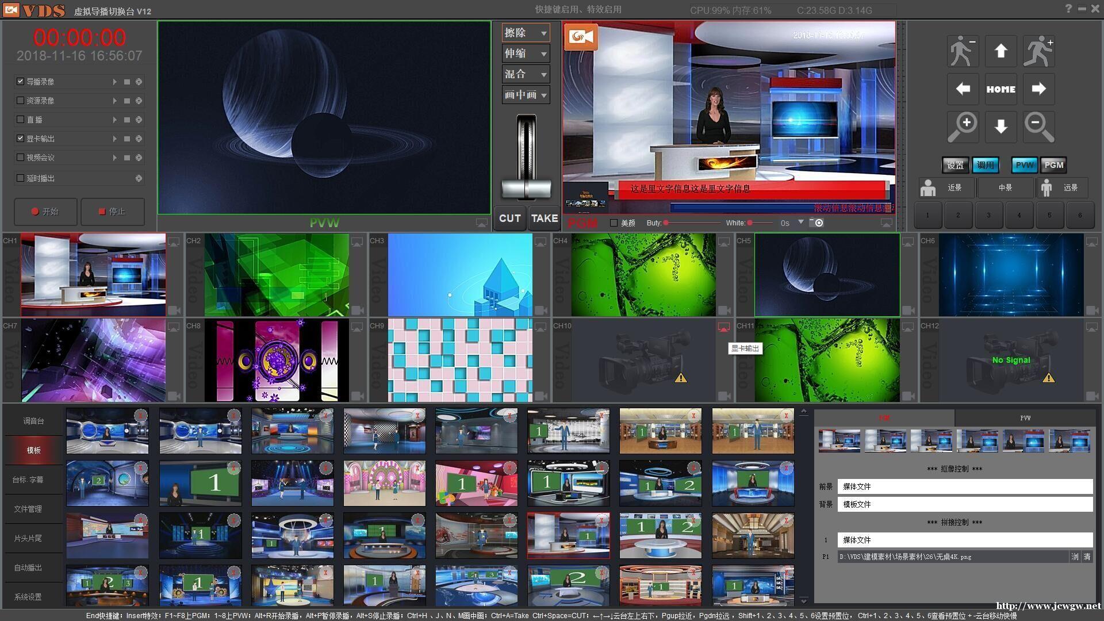1104x621 pixels.
Task: Click the T-bar transition fader handle
Action: pos(526,189)
